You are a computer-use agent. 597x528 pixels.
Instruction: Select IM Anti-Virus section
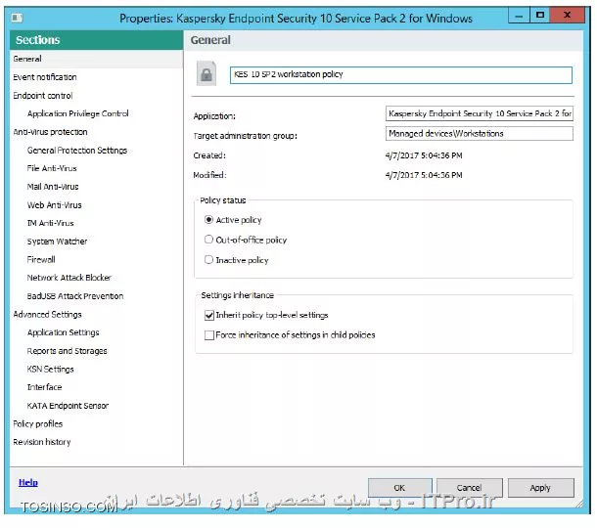[x=51, y=223]
